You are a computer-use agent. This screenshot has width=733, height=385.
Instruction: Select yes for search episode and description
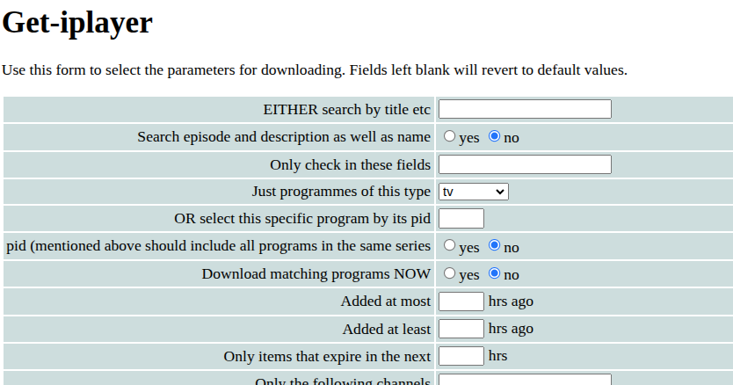click(x=450, y=136)
